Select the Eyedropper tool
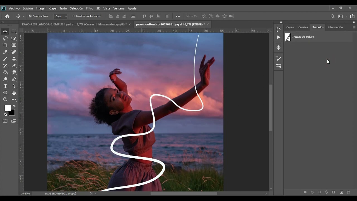The image size is (357, 201). point(5,52)
